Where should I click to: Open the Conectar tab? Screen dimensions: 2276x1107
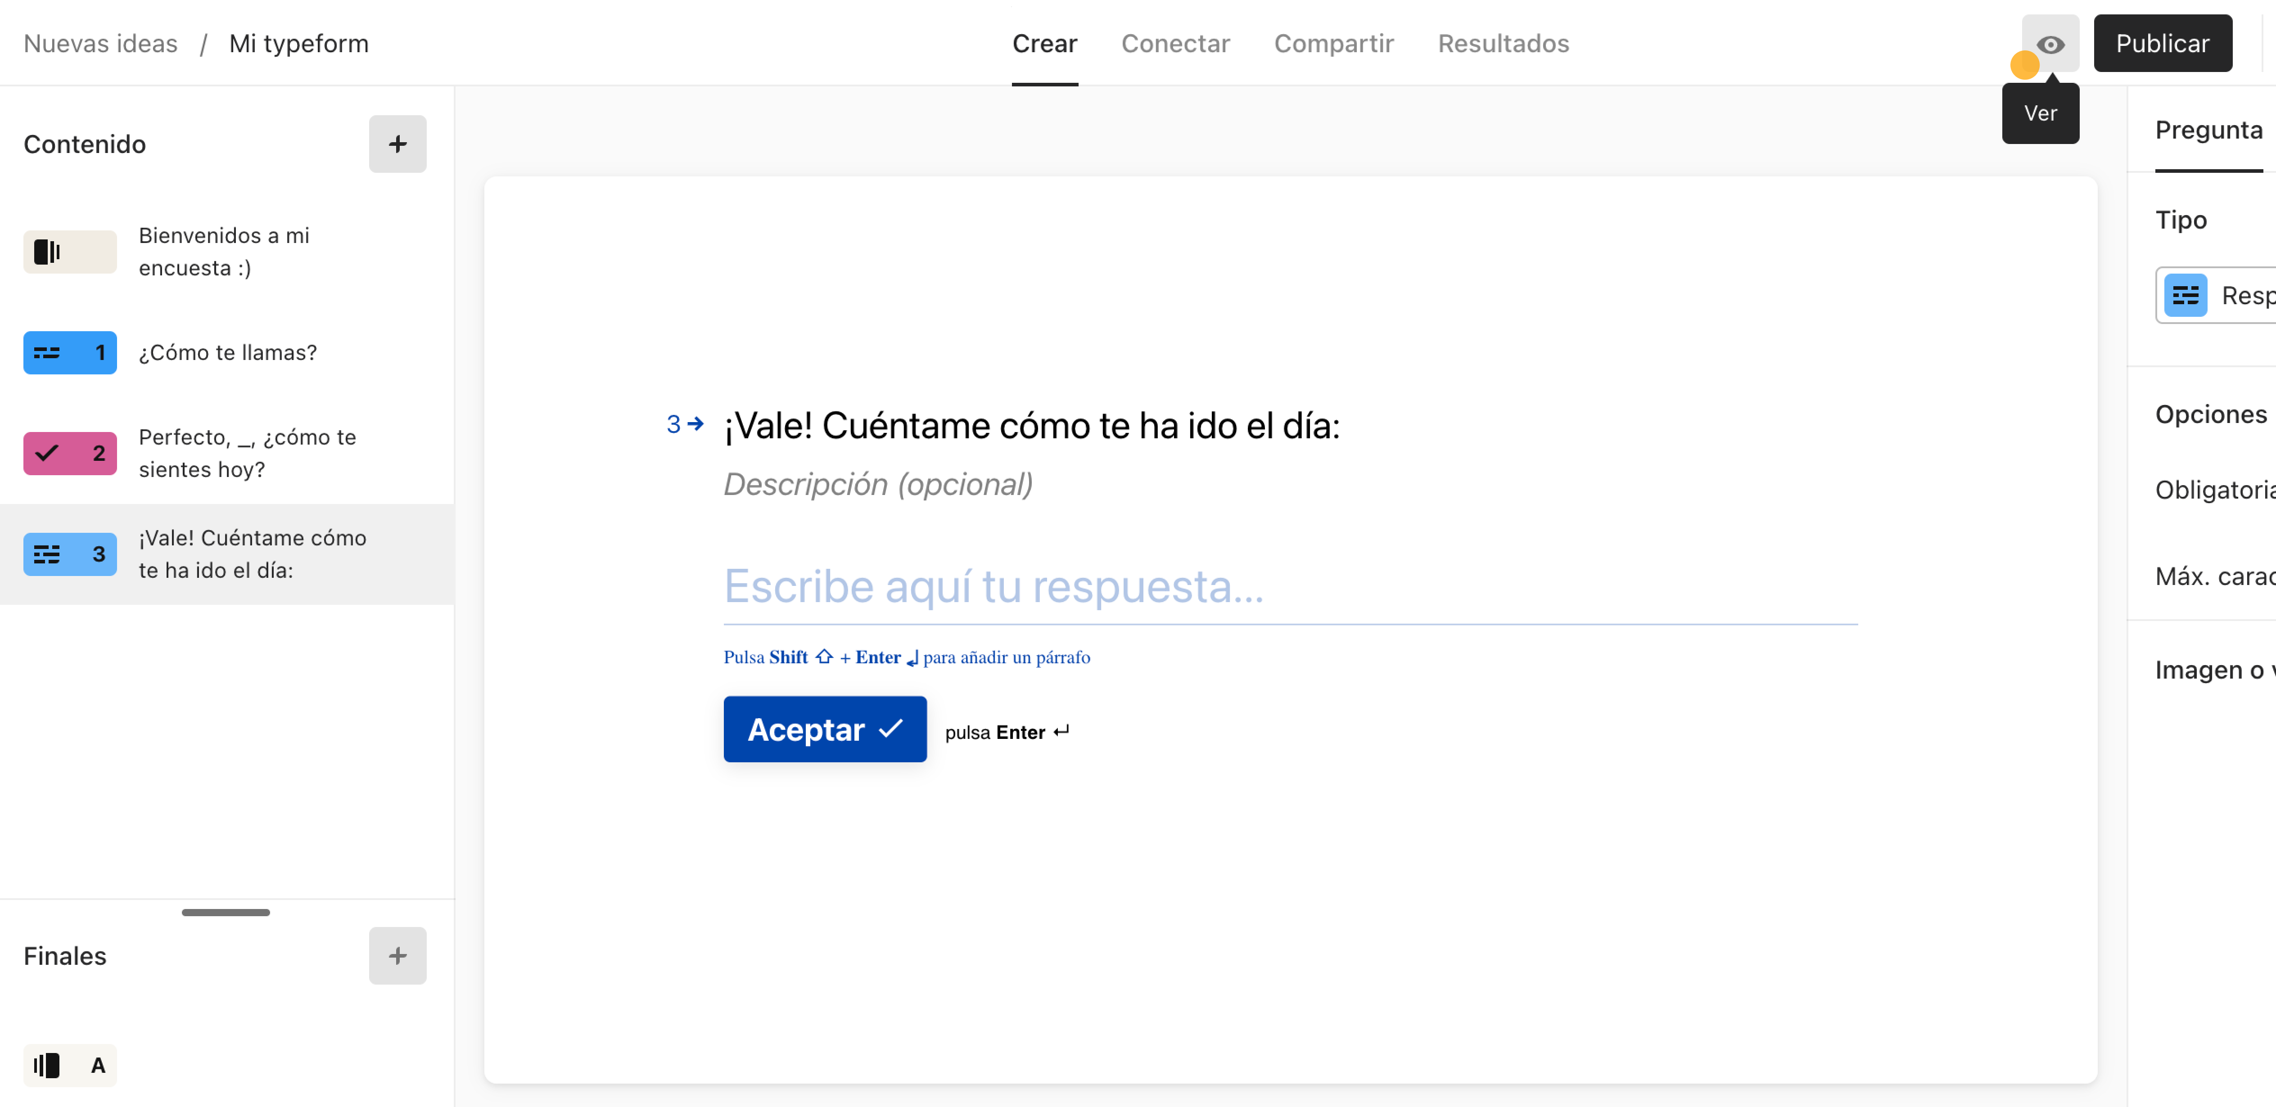click(1175, 43)
